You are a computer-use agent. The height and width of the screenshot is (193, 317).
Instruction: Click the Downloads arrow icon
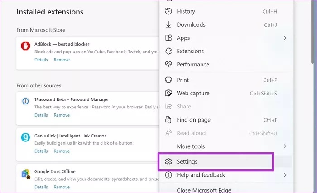[x=168, y=25]
